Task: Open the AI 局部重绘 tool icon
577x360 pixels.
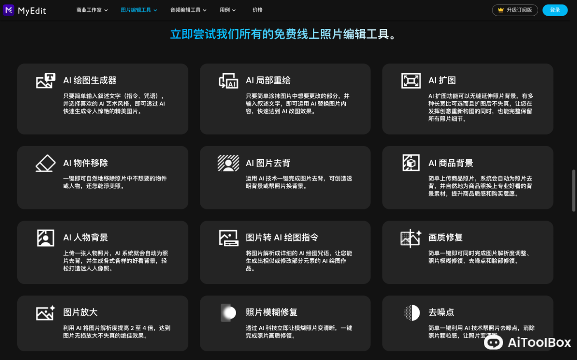Action: tap(228, 81)
